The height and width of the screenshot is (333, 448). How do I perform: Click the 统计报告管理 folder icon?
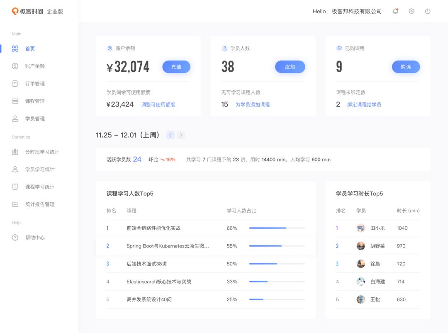coord(15,204)
